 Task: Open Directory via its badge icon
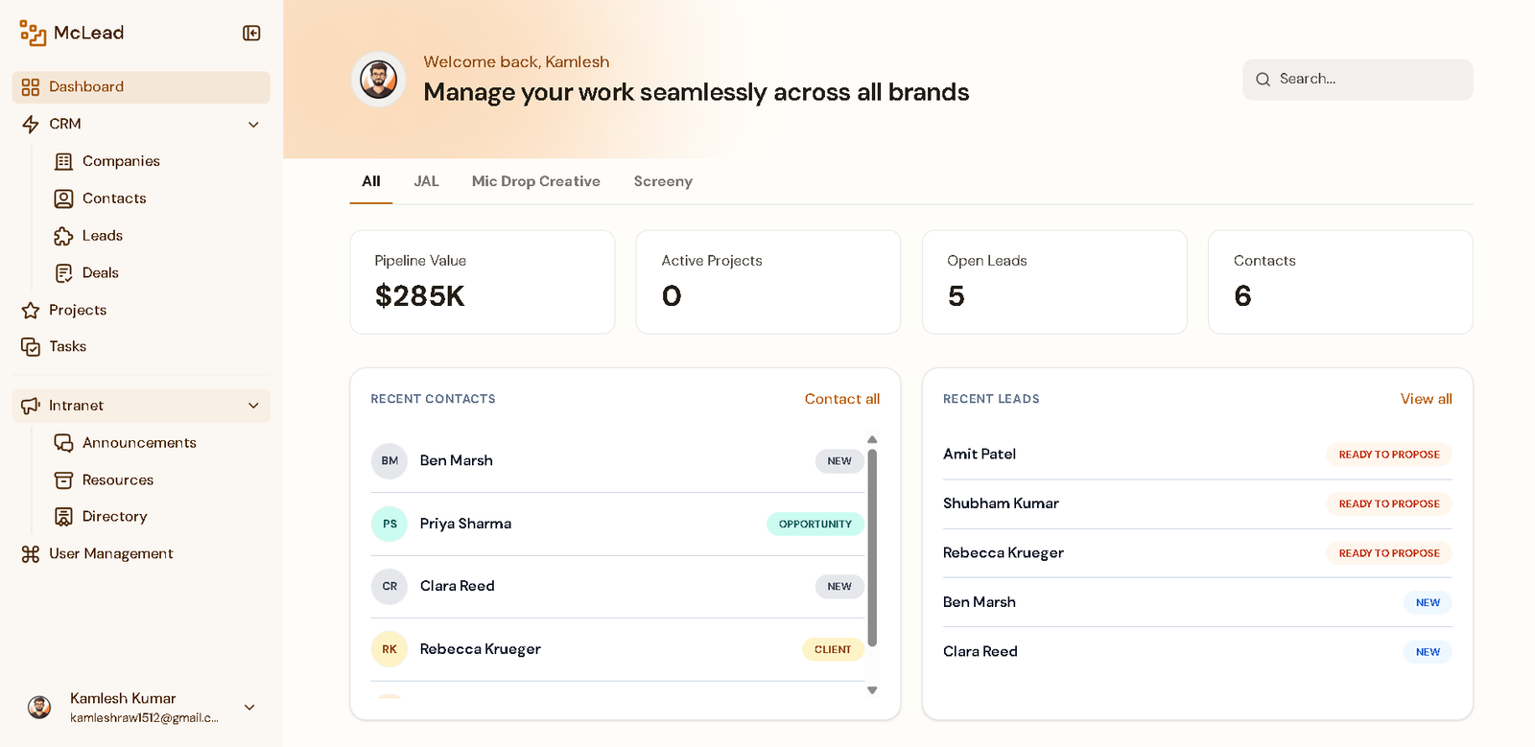(x=63, y=517)
